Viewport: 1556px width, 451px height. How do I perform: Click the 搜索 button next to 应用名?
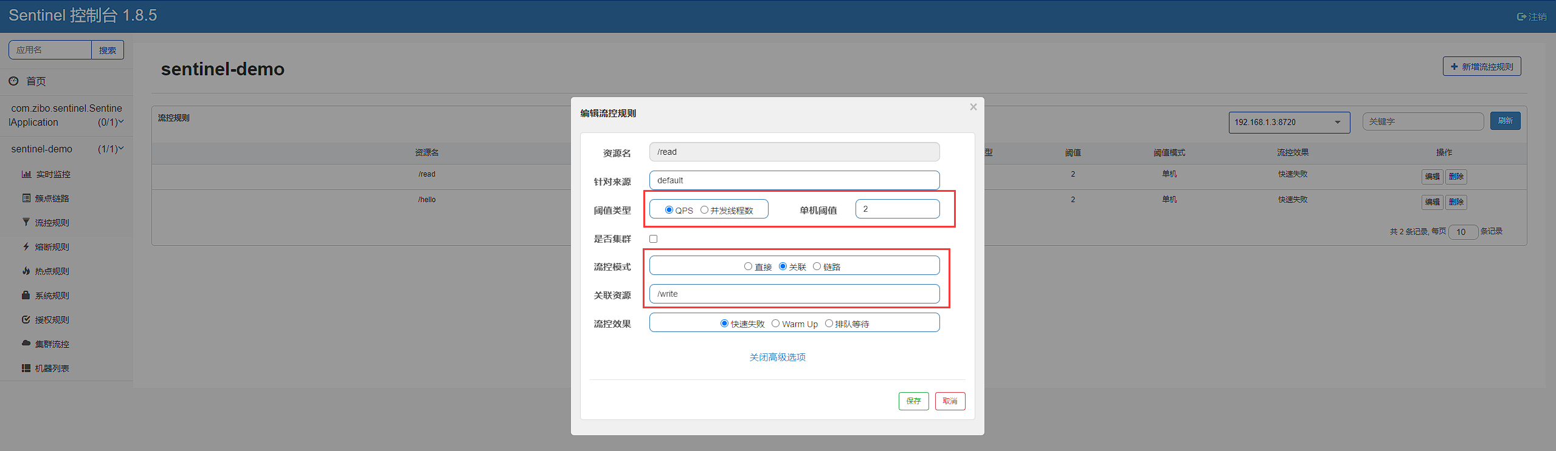tap(108, 50)
